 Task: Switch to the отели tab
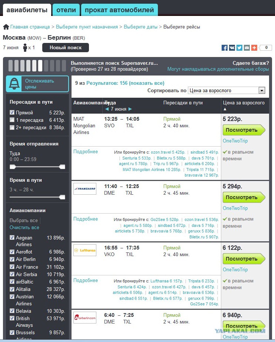pyautogui.click(x=66, y=10)
